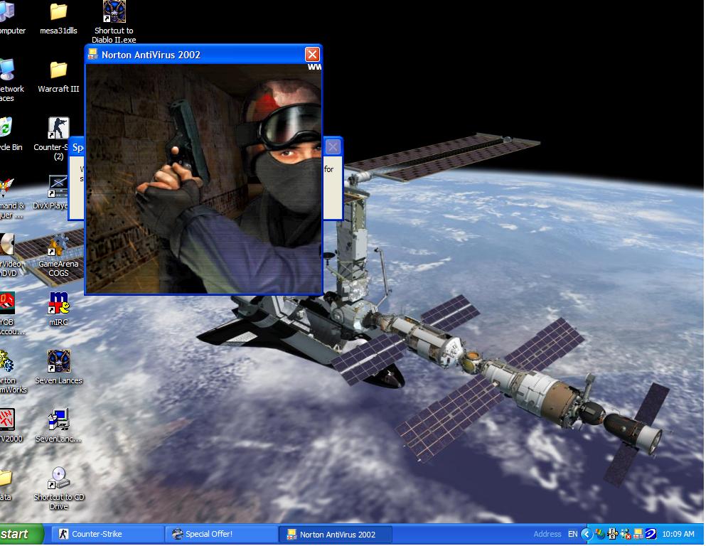Viewport: 728px width, 546px height.
Task: Open the Start menu
Action: coord(21,535)
